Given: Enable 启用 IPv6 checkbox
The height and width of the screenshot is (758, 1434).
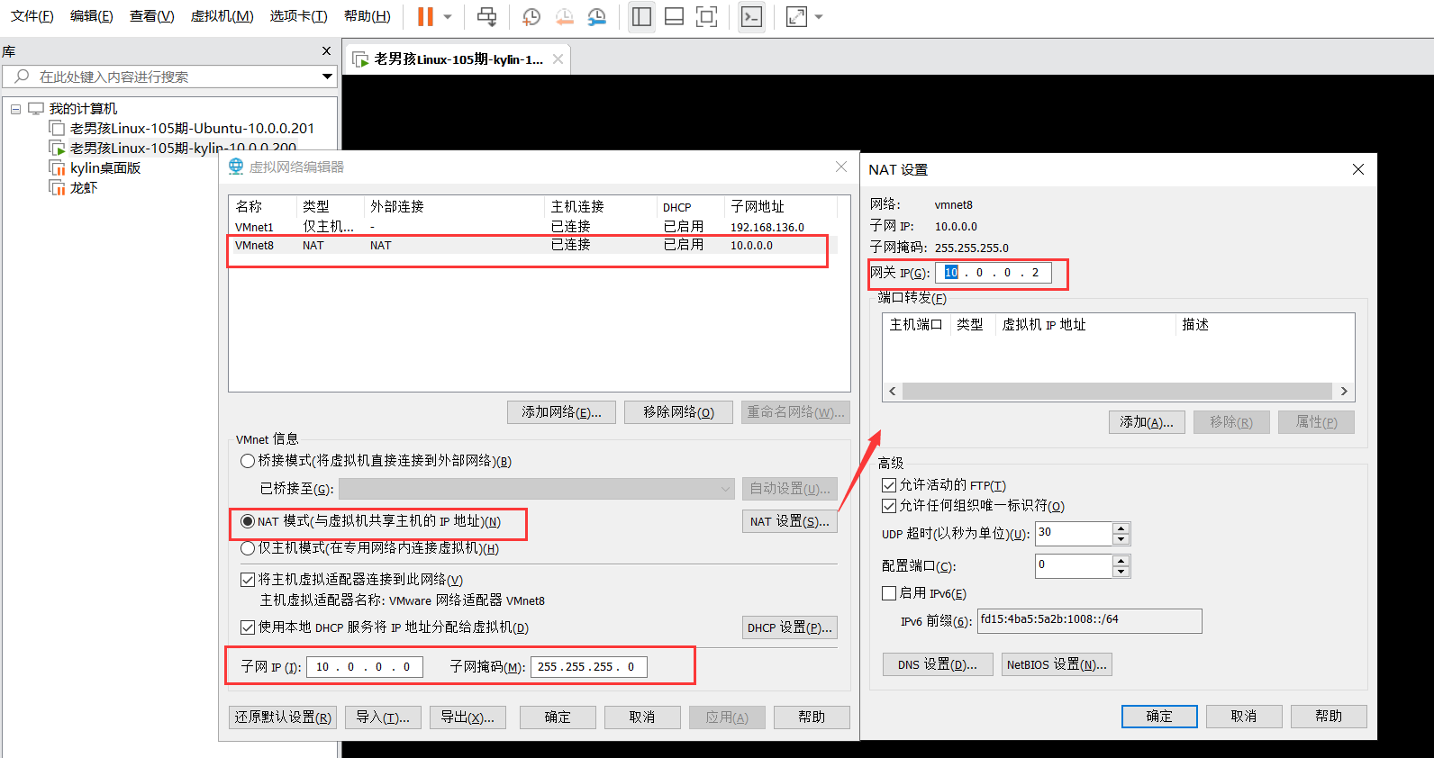Looking at the screenshot, I should pyautogui.click(x=889, y=593).
